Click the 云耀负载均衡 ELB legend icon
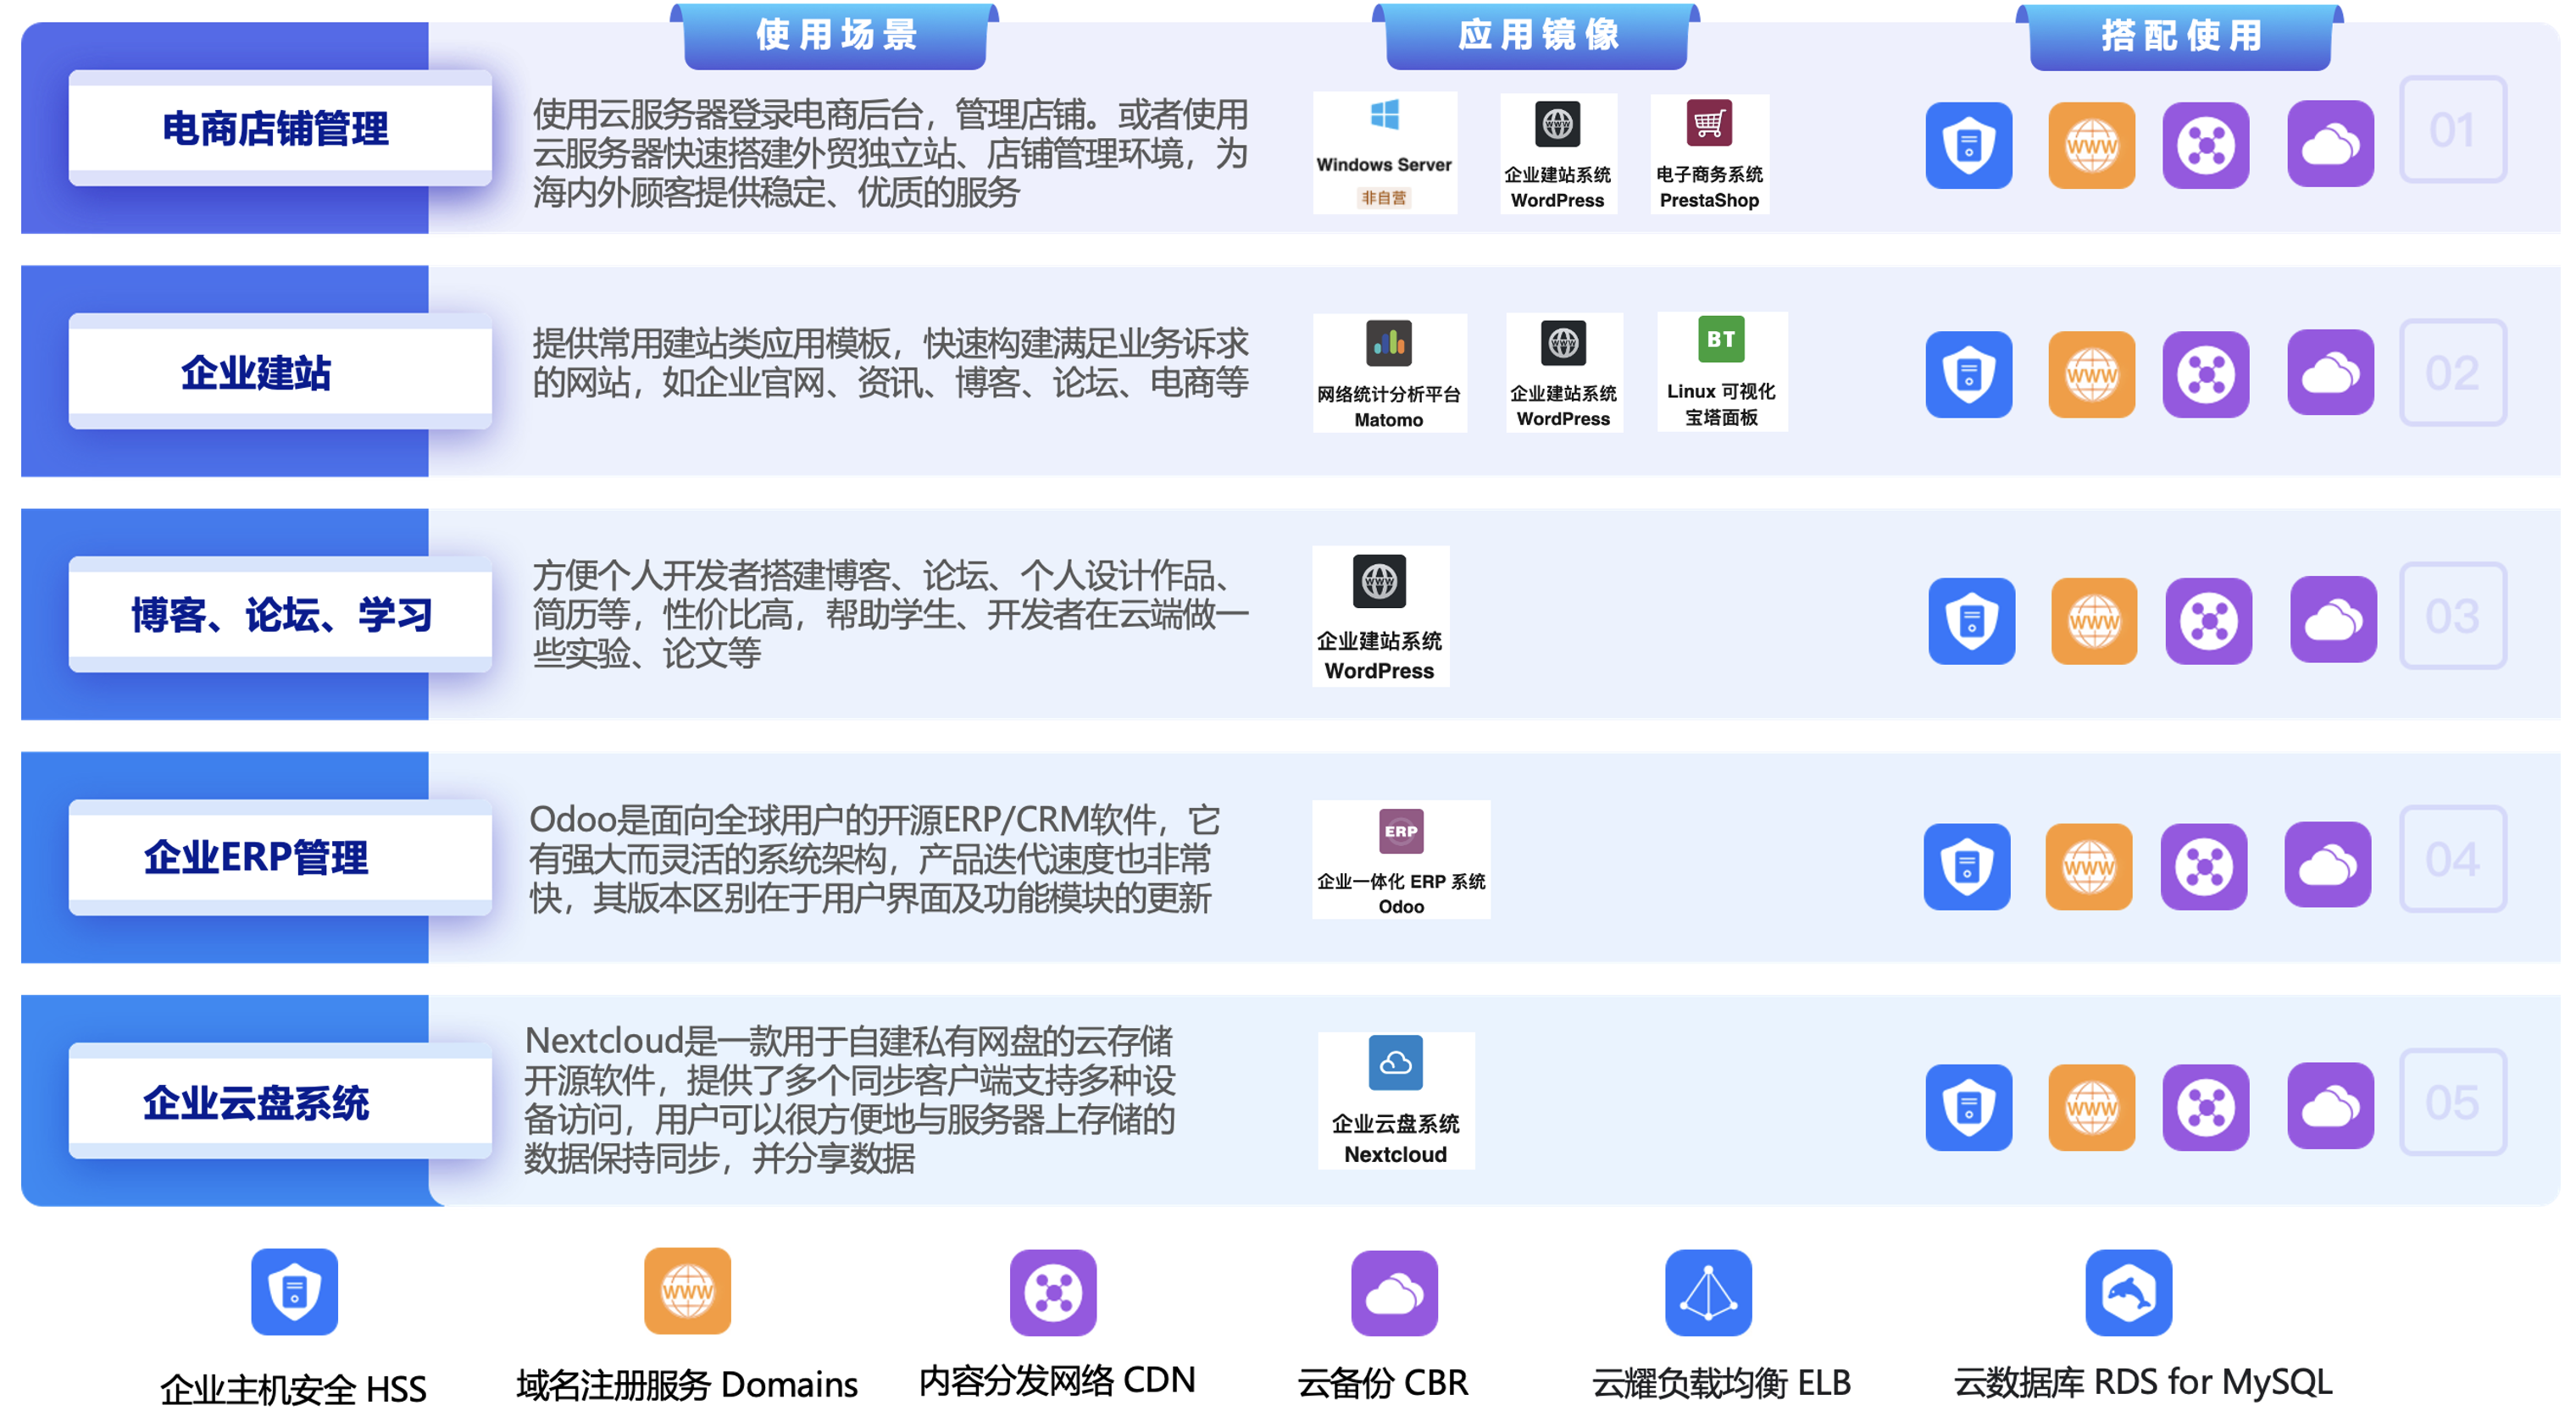 tap(1708, 1292)
